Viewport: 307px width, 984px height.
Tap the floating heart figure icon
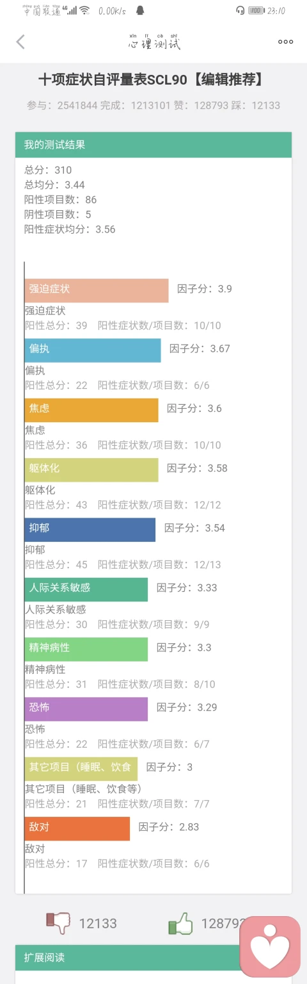pyautogui.click(x=269, y=947)
